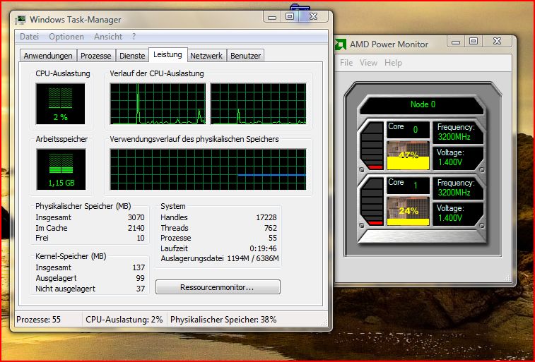Click the Laufzeit 0:19:46 value
This screenshot has height=362, width=535.
pyautogui.click(x=263, y=248)
